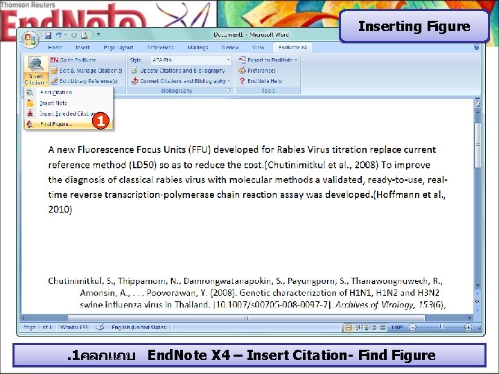Click the Redo icon in Quick Access
The image size is (499, 374).
[74, 35]
